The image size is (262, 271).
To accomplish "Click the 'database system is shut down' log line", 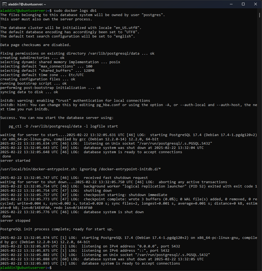I will [x=72, y=212].
